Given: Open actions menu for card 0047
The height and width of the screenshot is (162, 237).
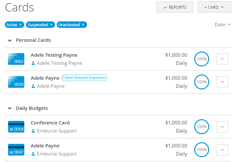Looking at the screenshot, I should (x=222, y=150).
